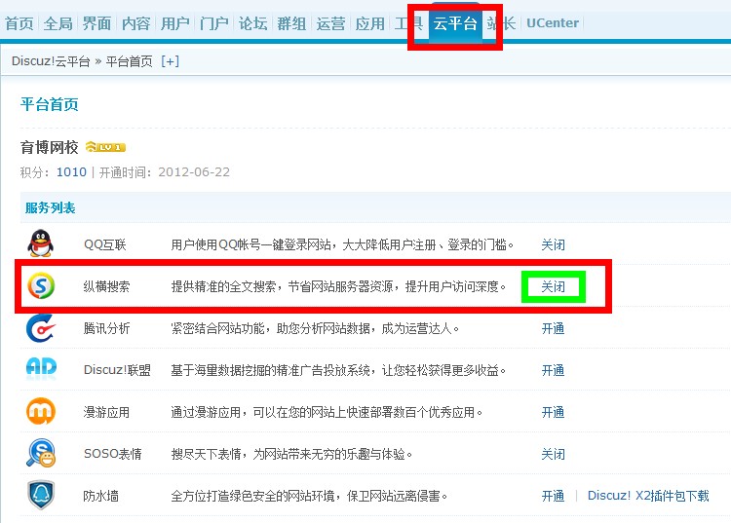This screenshot has height=523, width=731.
Task: Click the SOSO表情 service name
Action: pos(112,454)
